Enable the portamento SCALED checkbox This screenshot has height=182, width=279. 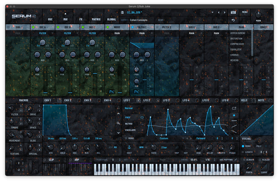[x=260, y=160]
